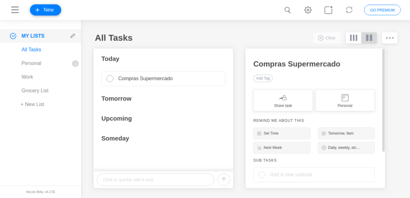Screen dimensions: 410x198
Task: Select the Work list
Action: coord(27,77)
